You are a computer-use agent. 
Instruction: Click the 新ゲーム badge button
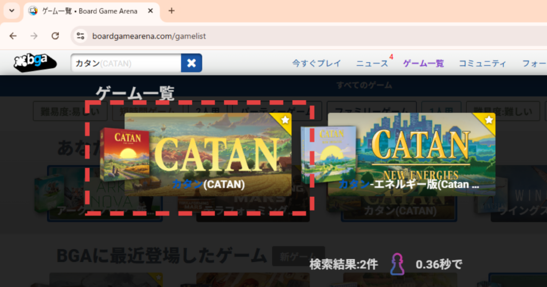298,256
